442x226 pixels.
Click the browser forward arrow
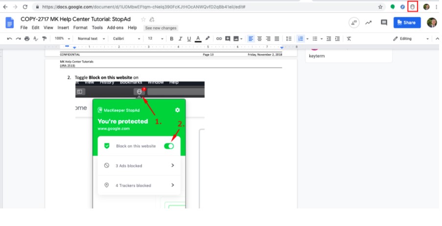[x=15, y=7]
